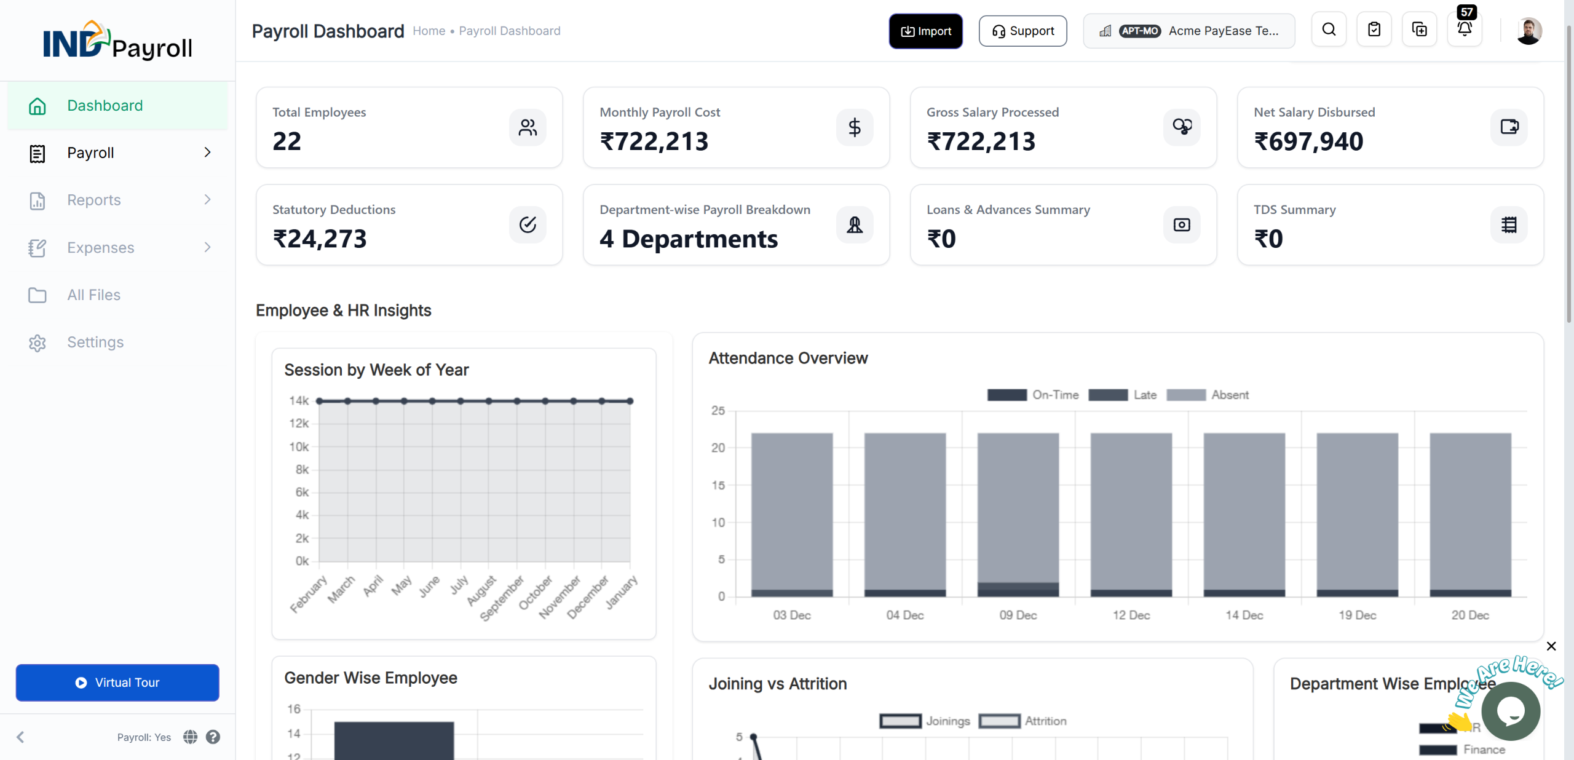The height and width of the screenshot is (760, 1574).
Task: Open the Acme PayEase company selector
Action: (x=1188, y=31)
